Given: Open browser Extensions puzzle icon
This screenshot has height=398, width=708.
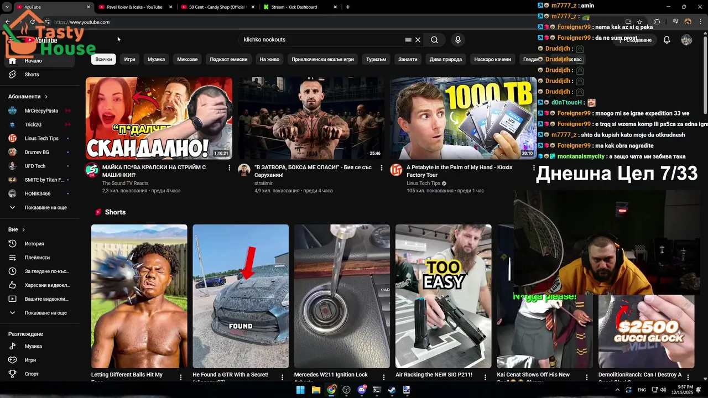Looking at the screenshot, I should coord(657,22).
